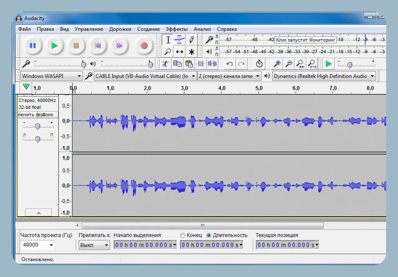Screen dimensions: 398x277
Task: Open the Правка menu
Action: [x=45, y=29]
